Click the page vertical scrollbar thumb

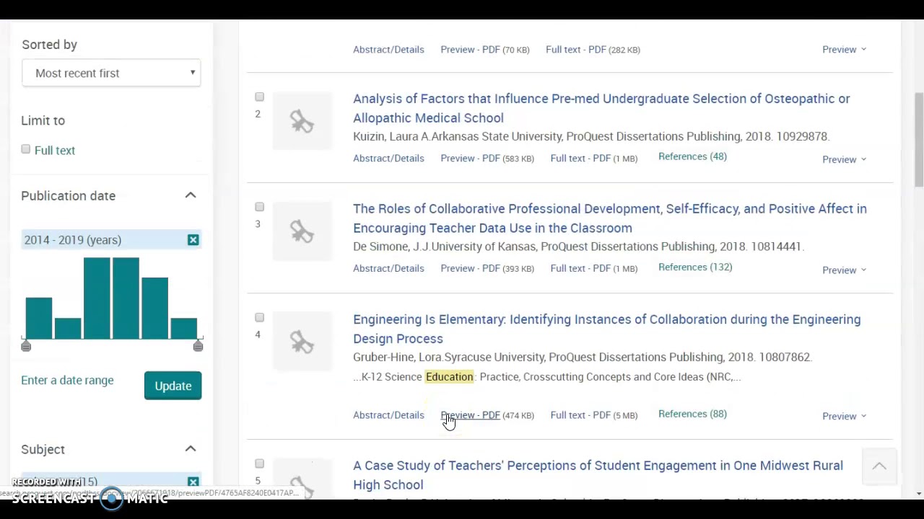[x=918, y=140]
